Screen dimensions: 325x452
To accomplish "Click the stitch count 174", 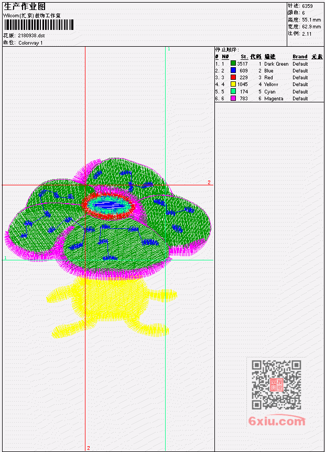I will click(x=244, y=92).
